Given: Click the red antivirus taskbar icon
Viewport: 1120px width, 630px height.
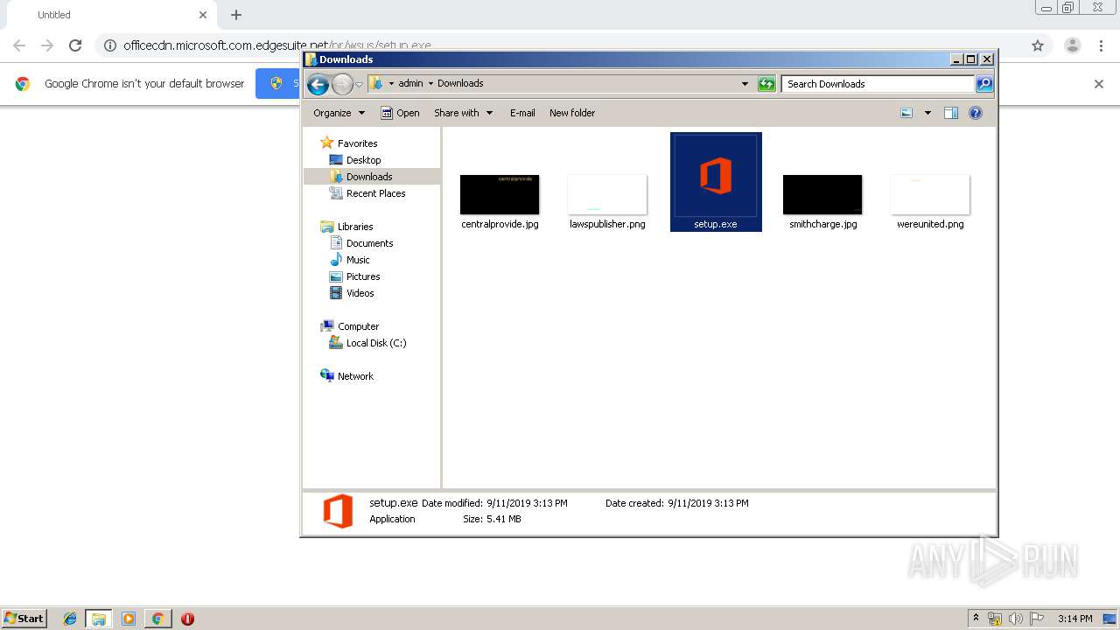Looking at the screenshot, I should pyautogui.click(x=187, y=619).
